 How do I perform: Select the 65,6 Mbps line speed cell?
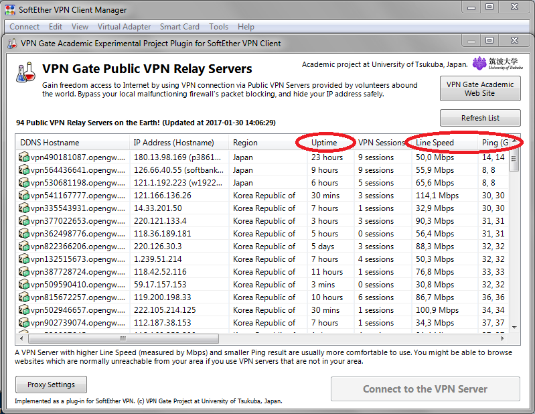click(445, 183)
